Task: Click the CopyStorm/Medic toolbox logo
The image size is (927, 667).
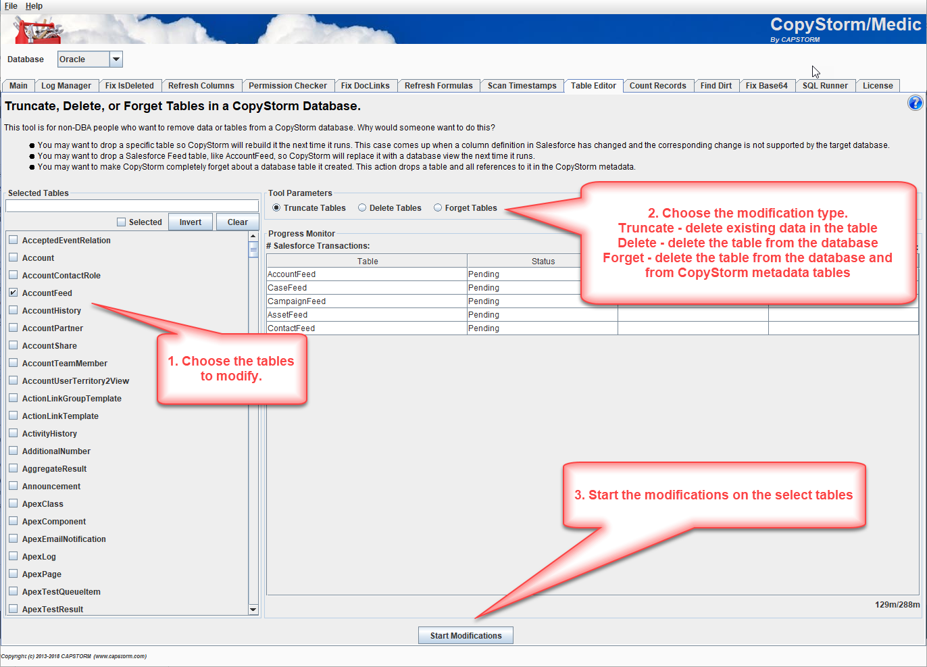Action: pyautogui.click(x=37, y=30)
